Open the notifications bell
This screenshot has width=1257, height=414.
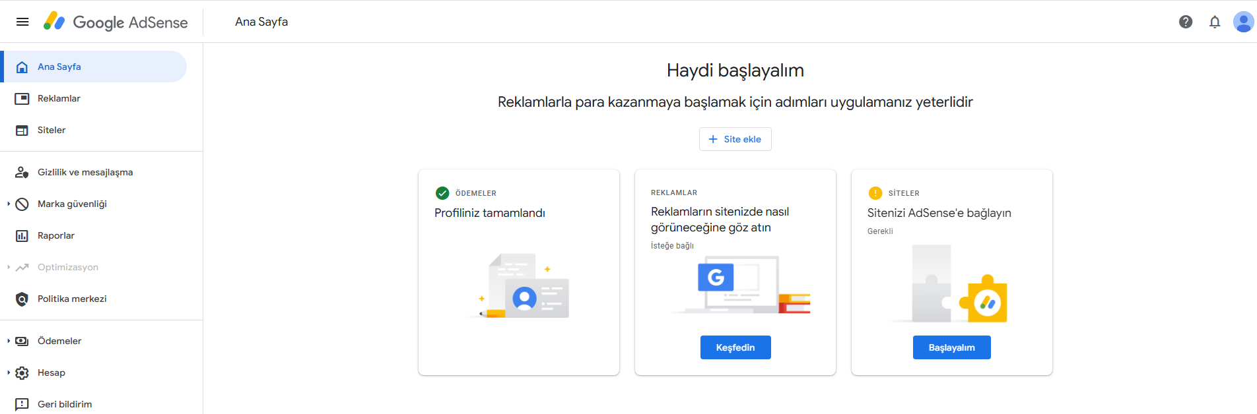(x=1215, y=22)
